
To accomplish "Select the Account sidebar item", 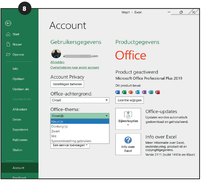I will click(19, 168).
